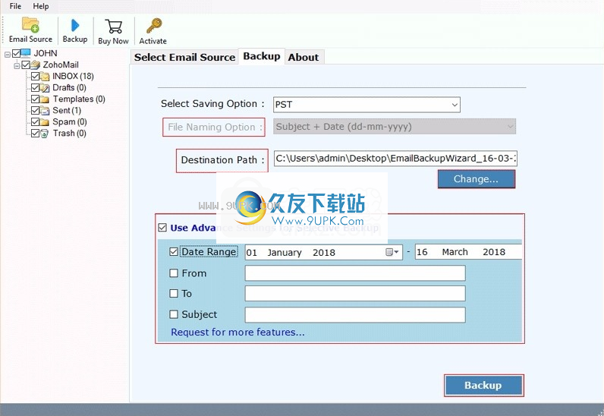604x416 pixels.
Task: Click the To filter text field
Action: [x=355, y=293]
